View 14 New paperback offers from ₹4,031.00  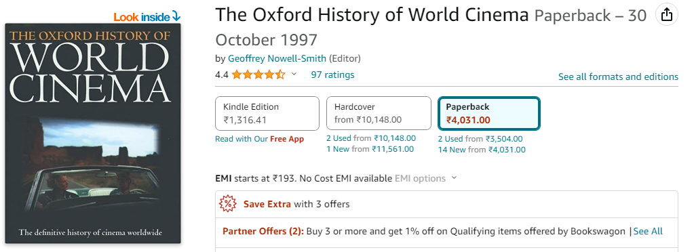pos(482,150)
